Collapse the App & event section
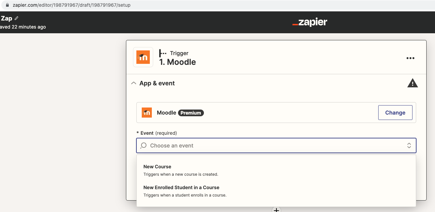 coord(134,83)
